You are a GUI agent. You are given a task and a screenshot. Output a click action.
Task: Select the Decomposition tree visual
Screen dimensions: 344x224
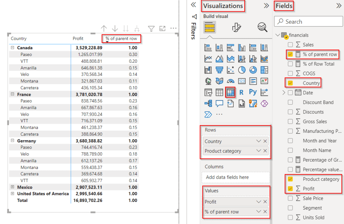tap(208, 103)
